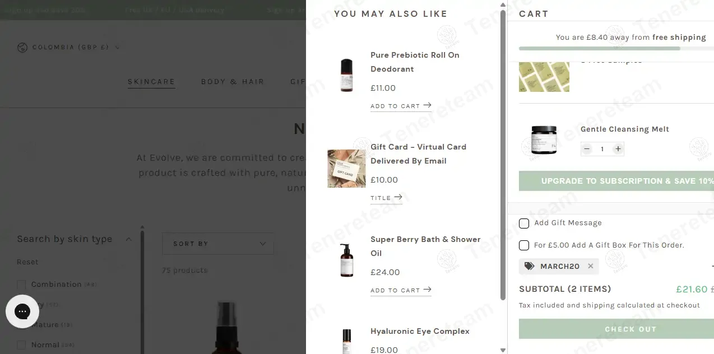Open the Colombia (GBP £) currency selector
Screen dimensions: 714x354
coord(70,48)
